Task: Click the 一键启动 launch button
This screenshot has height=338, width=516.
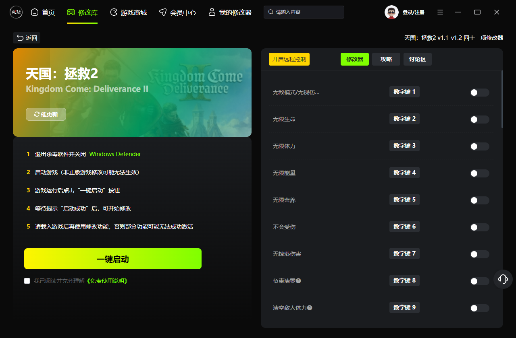Action: 113,259
